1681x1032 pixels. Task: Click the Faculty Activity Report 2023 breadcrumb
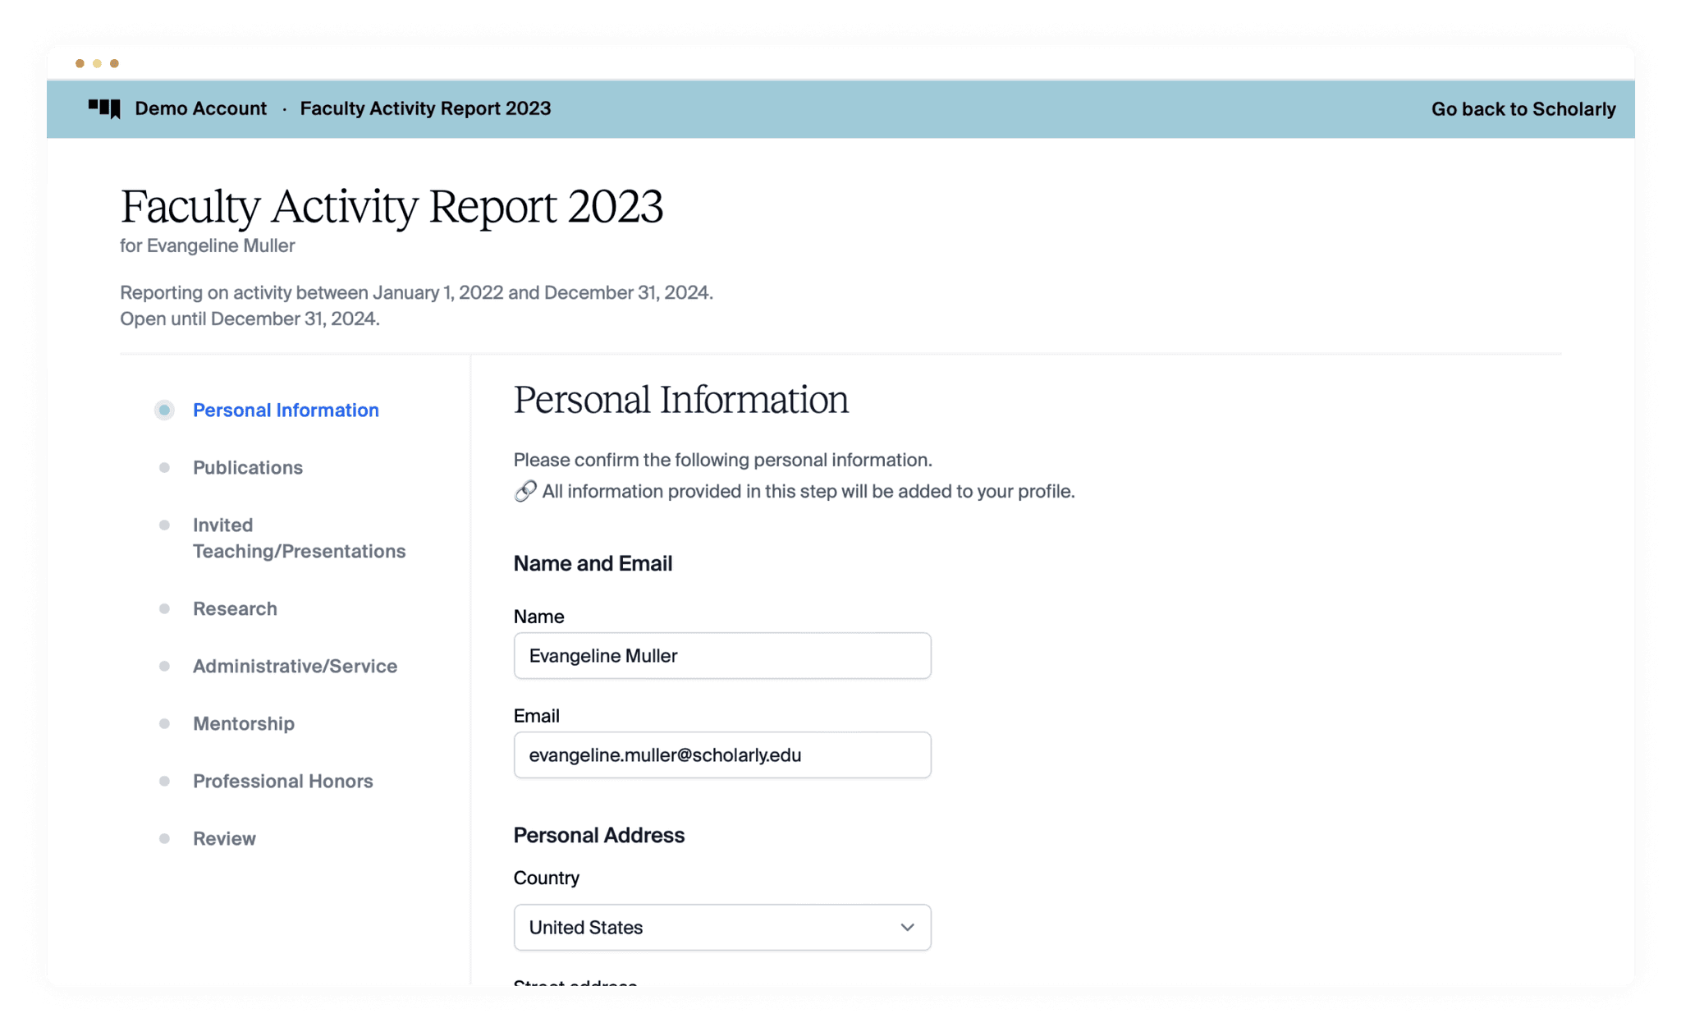pyautogui.click(x=425, y=108)
